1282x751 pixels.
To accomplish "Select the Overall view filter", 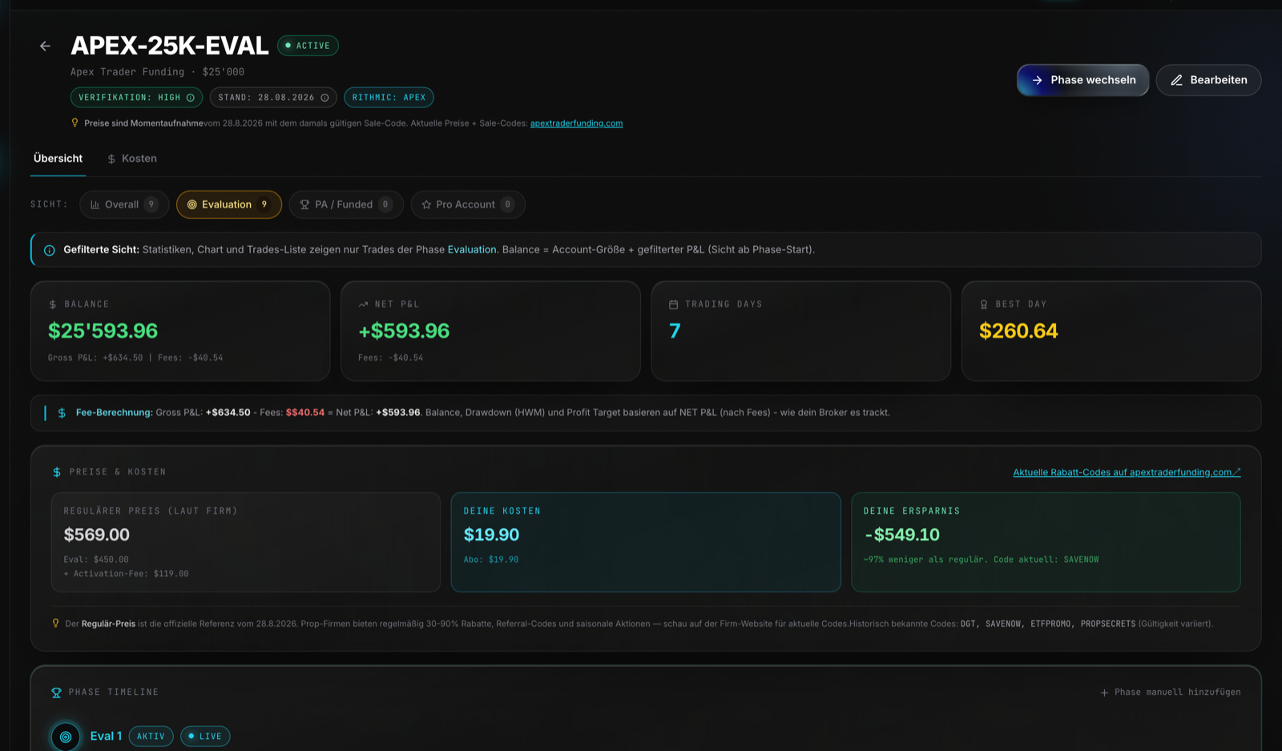I will click(x=124, y=204).
